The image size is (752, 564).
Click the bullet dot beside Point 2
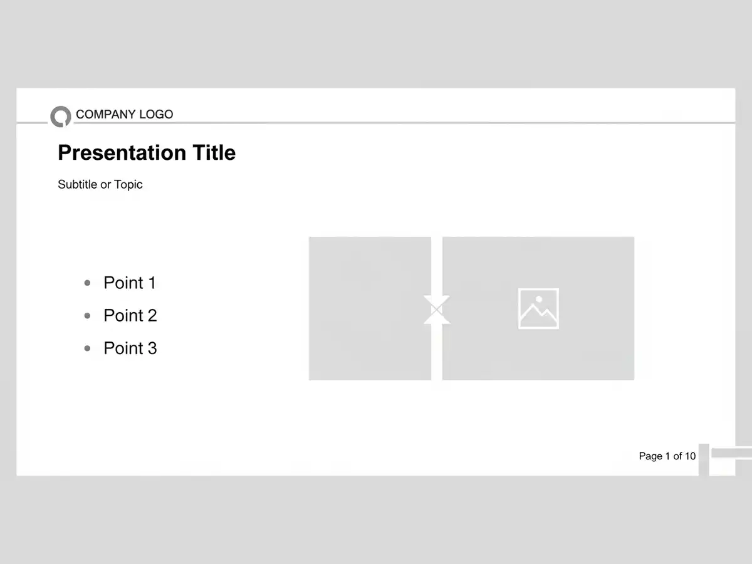click(x=87, y=316)
